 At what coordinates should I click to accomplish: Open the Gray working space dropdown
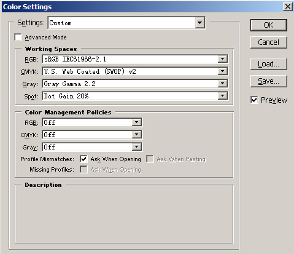click(x=222, y=84)
